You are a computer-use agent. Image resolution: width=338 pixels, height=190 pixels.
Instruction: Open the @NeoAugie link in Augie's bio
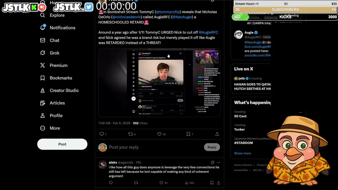[x=253, y=42]
